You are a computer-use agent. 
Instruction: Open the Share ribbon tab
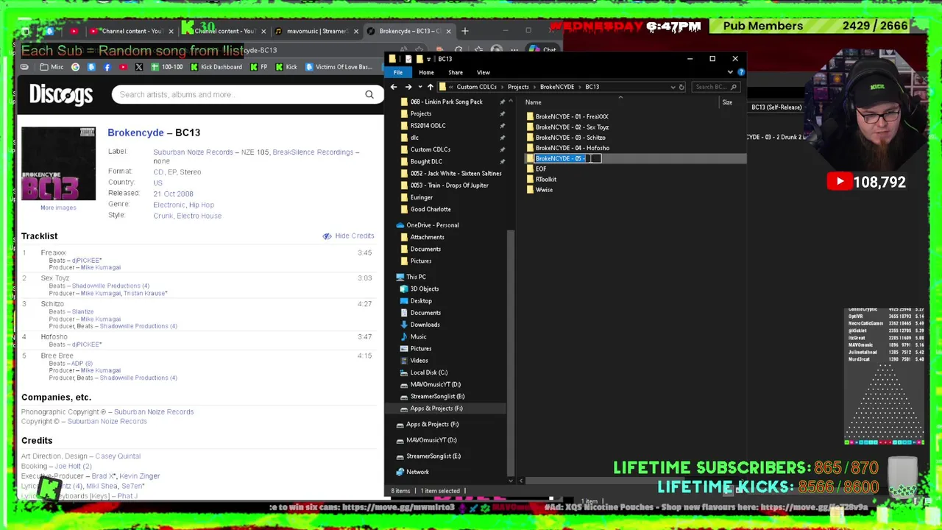(x=456, y=72)
